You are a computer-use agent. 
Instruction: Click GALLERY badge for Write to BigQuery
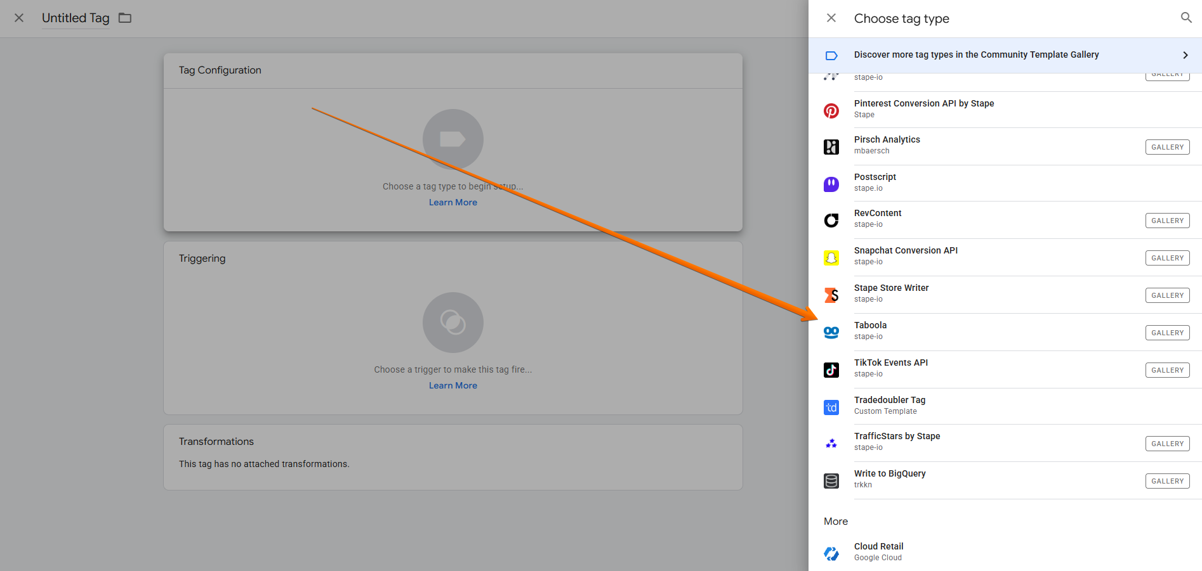point(1168,481)
